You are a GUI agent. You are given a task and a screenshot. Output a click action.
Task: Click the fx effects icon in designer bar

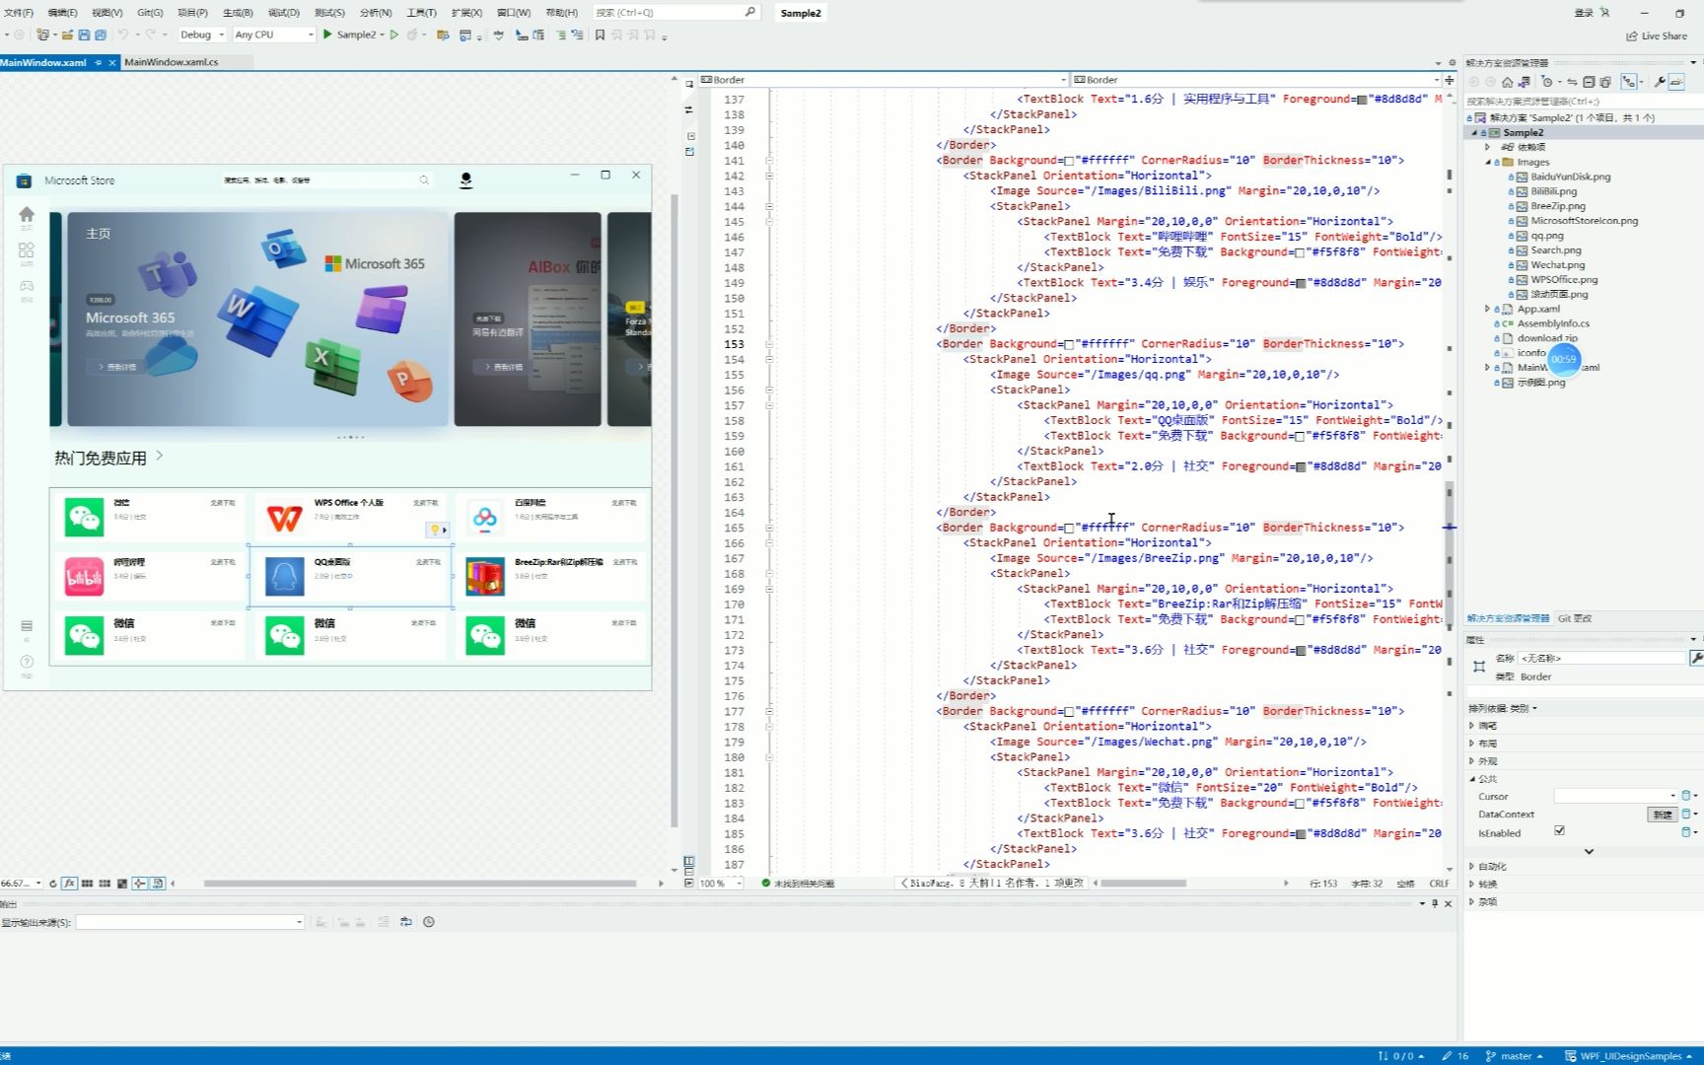tap(70, 884)
